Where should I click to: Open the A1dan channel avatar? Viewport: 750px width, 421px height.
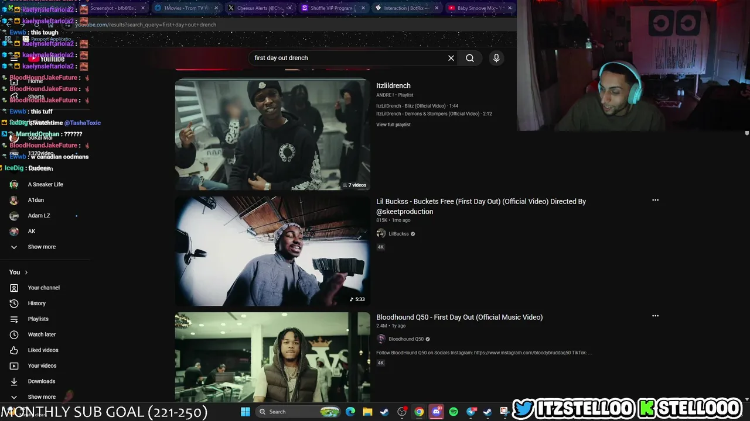coord(14,200)
